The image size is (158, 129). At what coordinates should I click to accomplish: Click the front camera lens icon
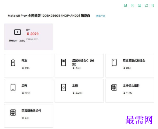pyautogui.click(x=13, y=112)
